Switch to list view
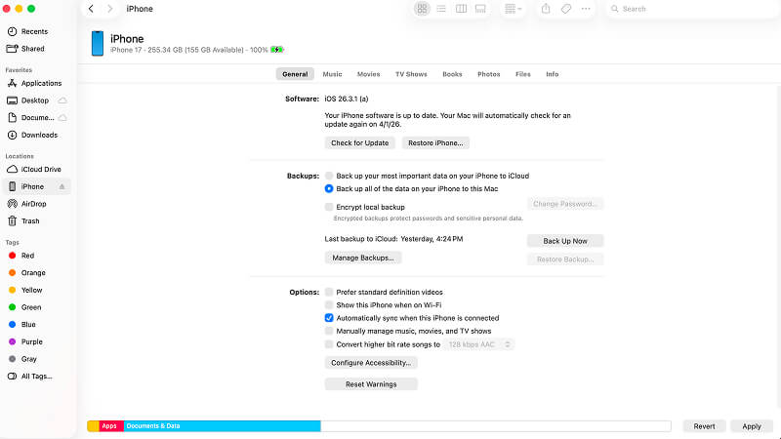 [441, 9]
